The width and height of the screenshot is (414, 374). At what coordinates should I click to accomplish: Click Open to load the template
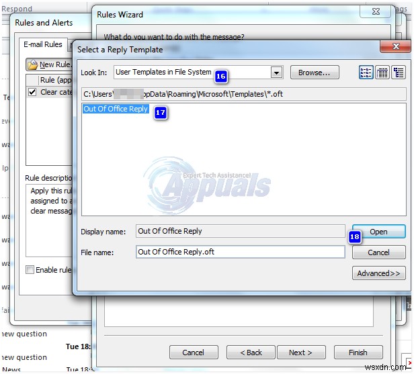click(378, 232)
